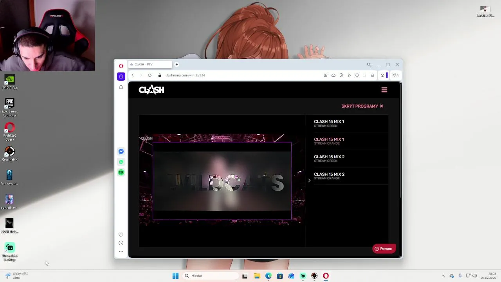
Task: Click the video player stream area
Action: [x=222, y=180]
